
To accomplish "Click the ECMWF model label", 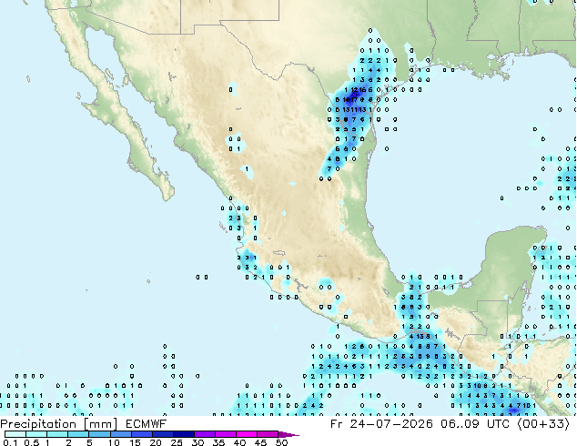I will click(147, 424).
